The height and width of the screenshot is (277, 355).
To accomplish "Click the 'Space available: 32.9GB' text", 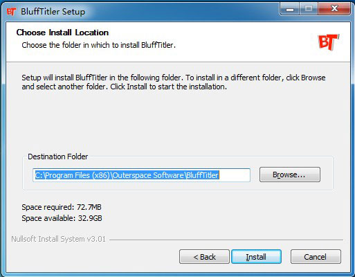I will pos(62,218).
